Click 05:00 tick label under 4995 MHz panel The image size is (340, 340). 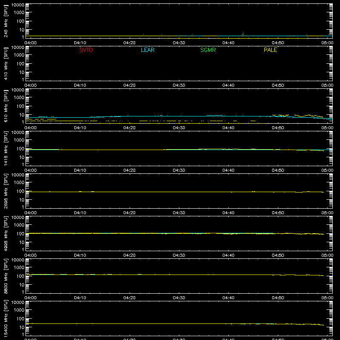(x=327, y=255)
